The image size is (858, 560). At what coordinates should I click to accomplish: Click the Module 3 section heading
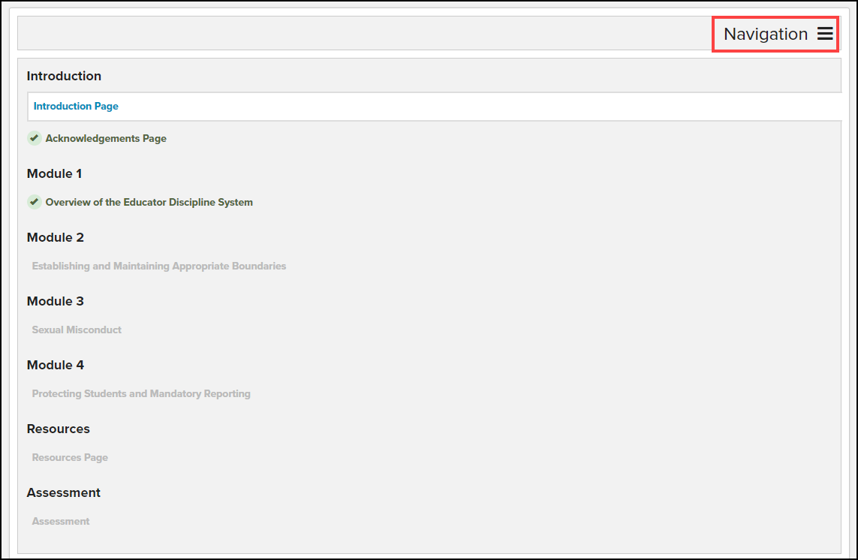(x=56, y=301)
